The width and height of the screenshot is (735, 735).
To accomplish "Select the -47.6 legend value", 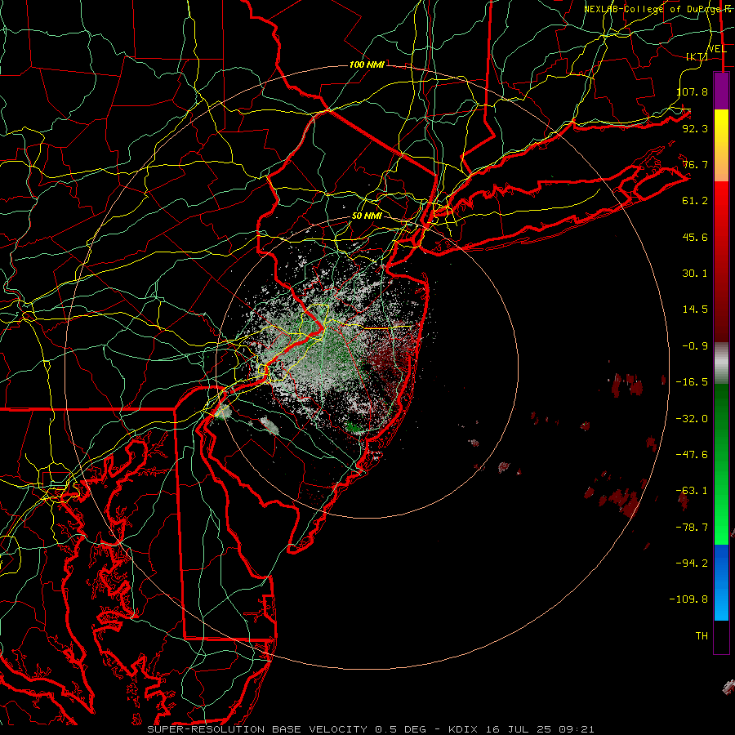I will 692,455.
